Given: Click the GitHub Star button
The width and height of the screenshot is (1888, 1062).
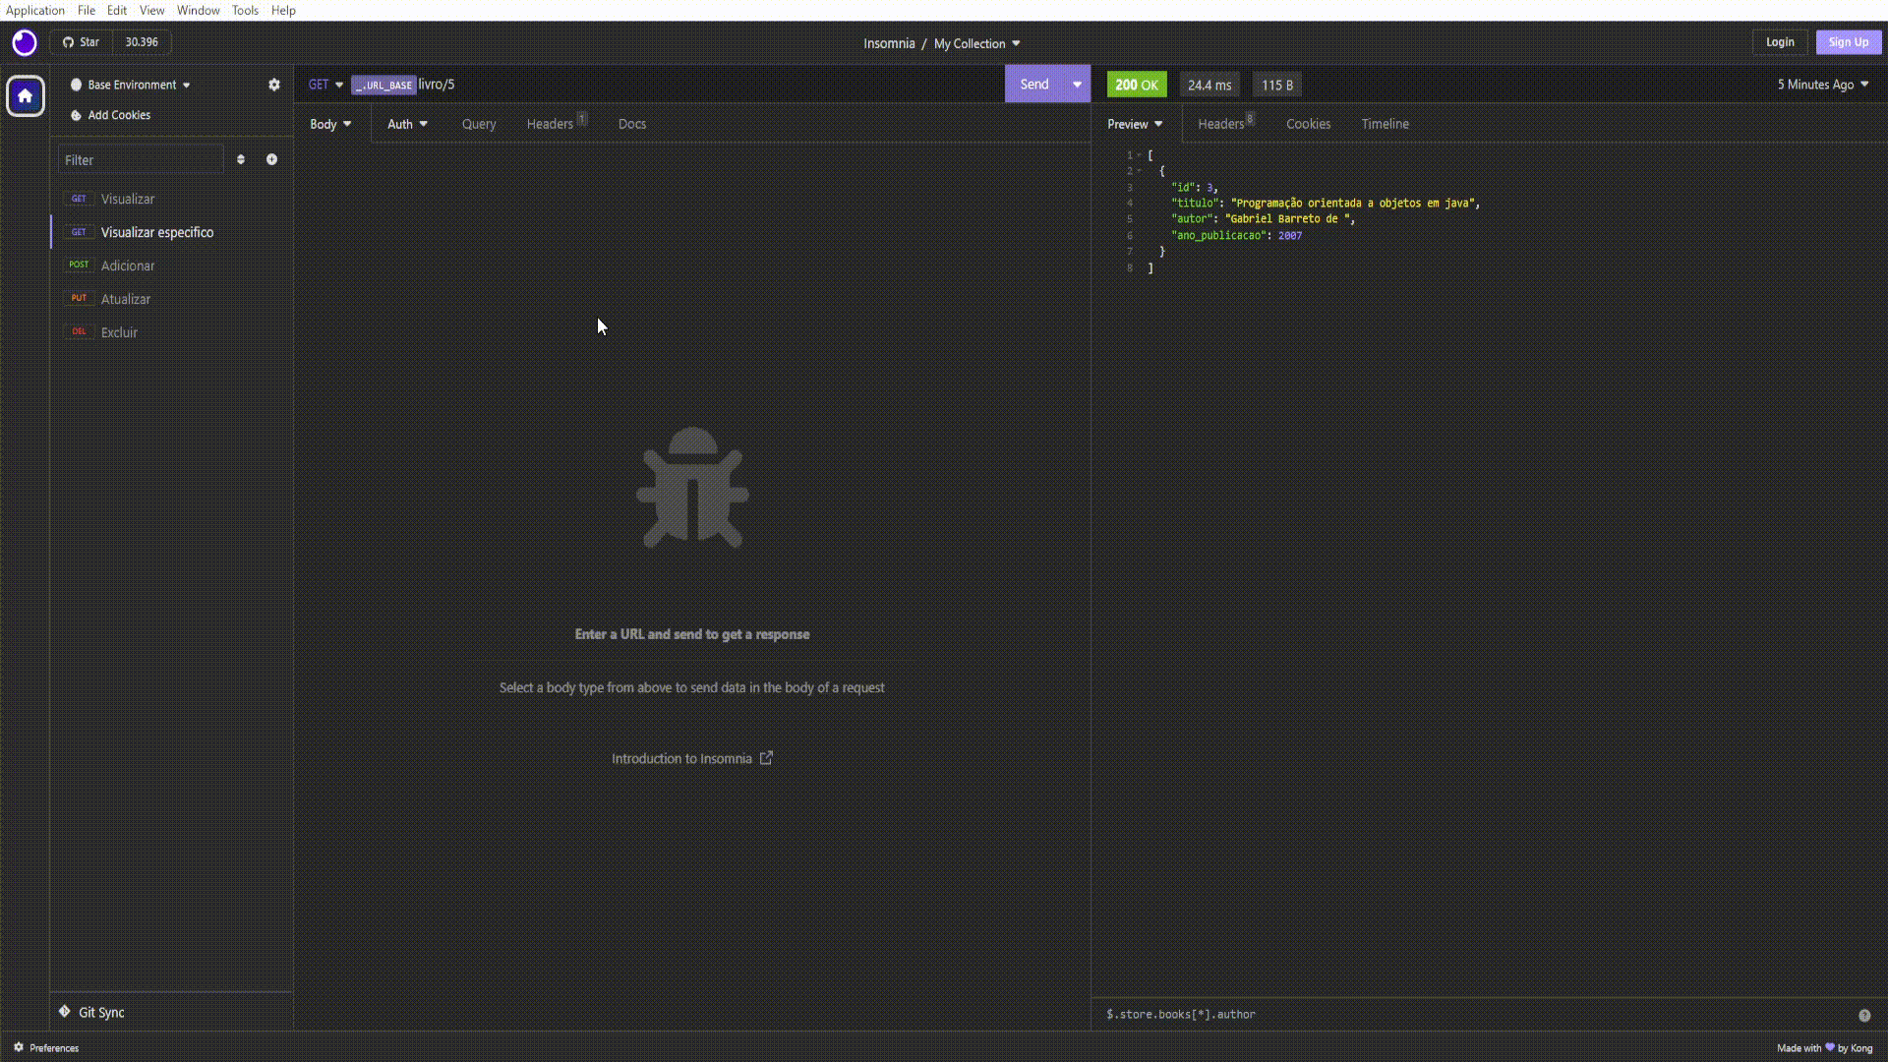Looking at the screenshot, I should coord(82,42).
